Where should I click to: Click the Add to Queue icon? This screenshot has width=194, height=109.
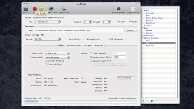coord(51,9)
